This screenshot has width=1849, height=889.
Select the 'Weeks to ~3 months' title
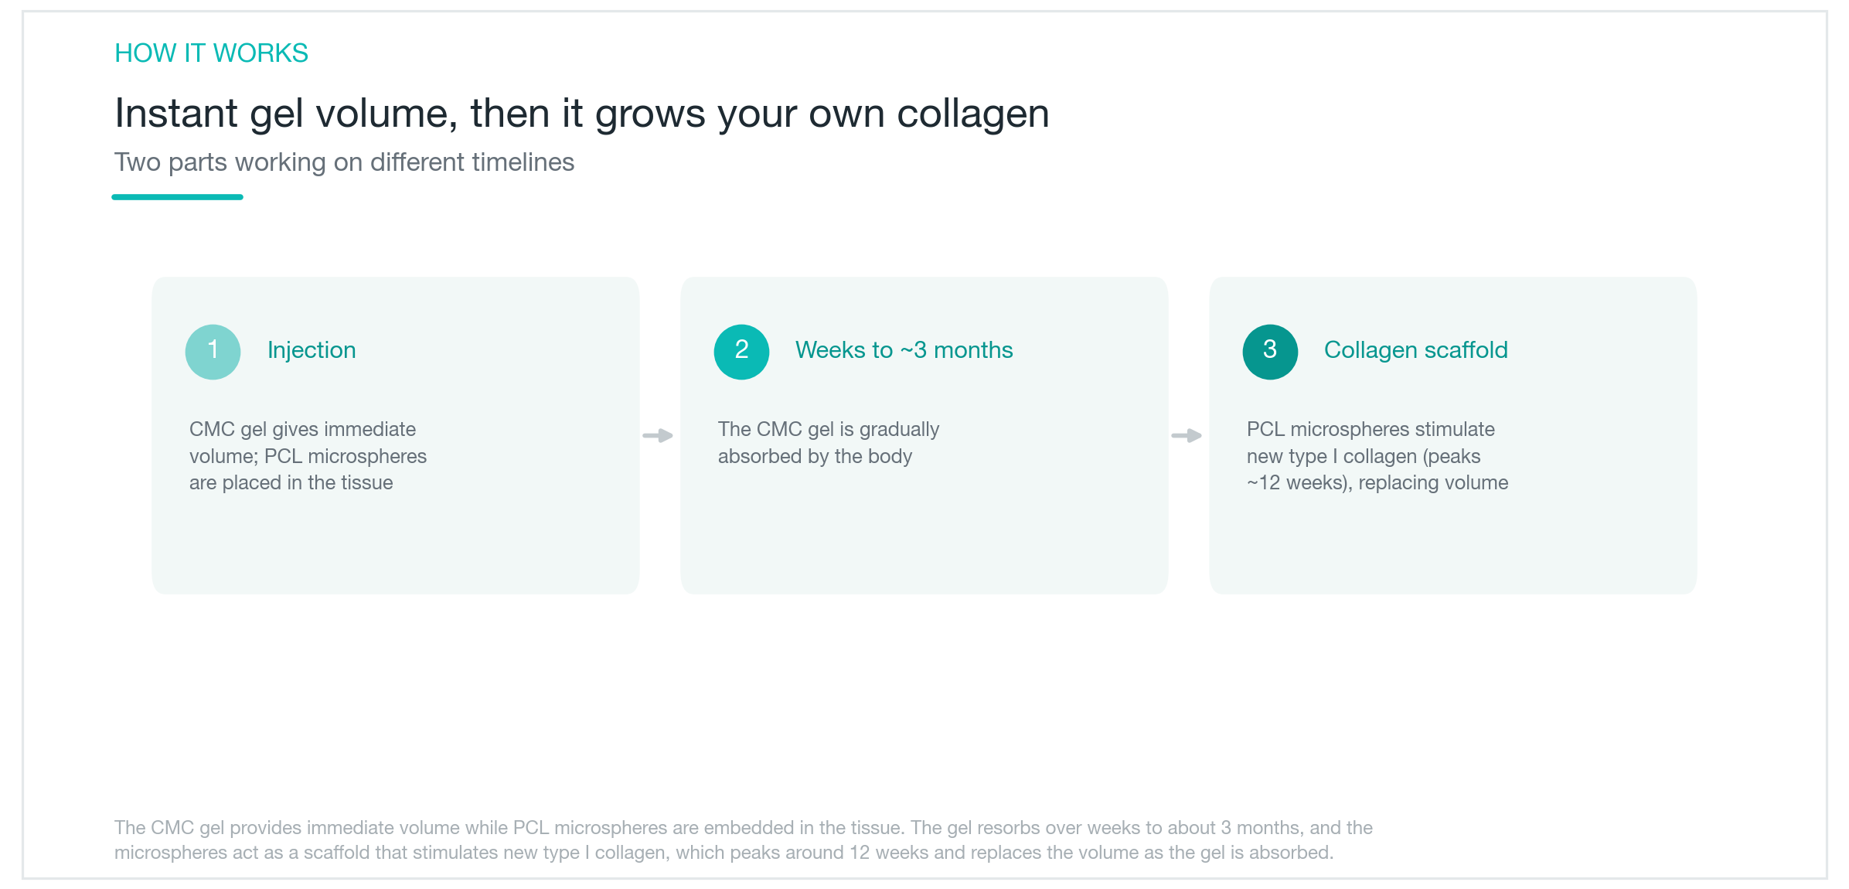tap(904, 350)
